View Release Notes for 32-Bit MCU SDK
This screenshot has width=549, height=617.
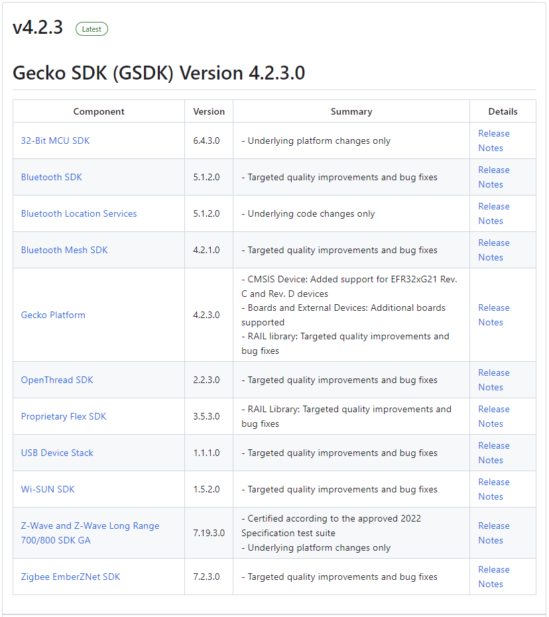494,140
